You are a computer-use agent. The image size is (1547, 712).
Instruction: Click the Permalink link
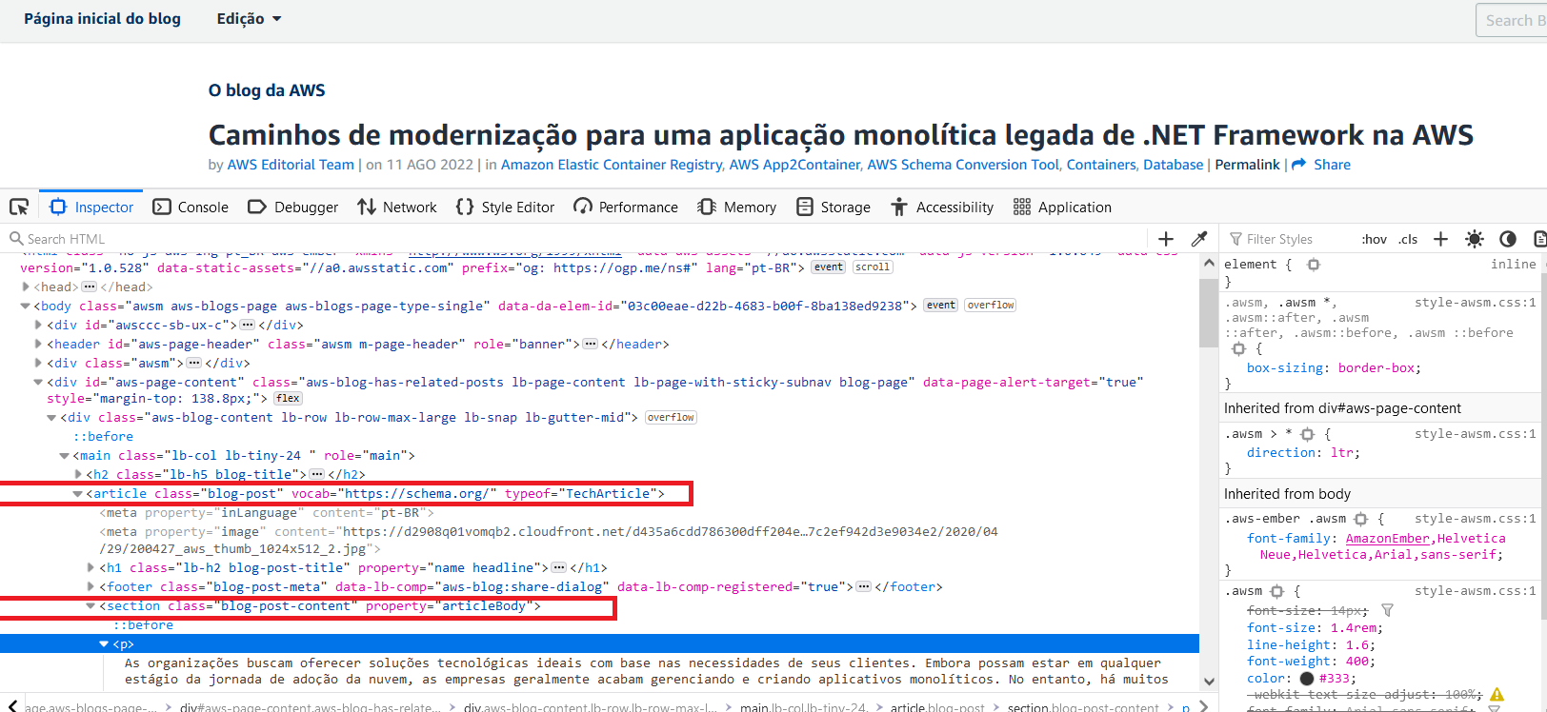(x=1248, y=165)
